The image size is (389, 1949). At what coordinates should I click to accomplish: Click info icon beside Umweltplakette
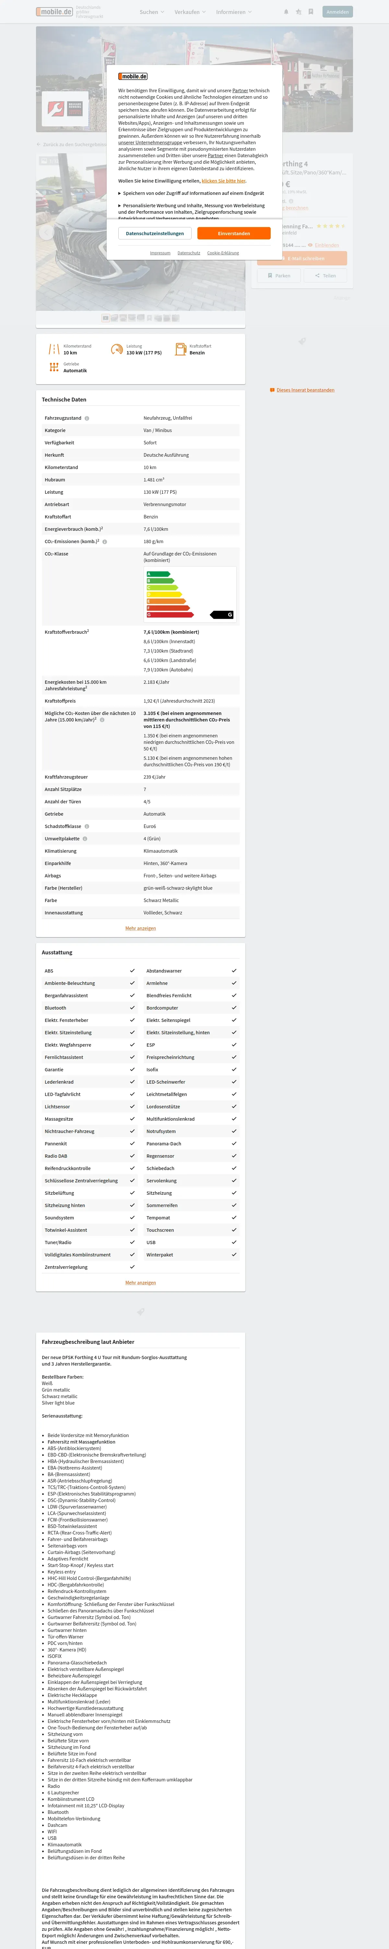85,839
